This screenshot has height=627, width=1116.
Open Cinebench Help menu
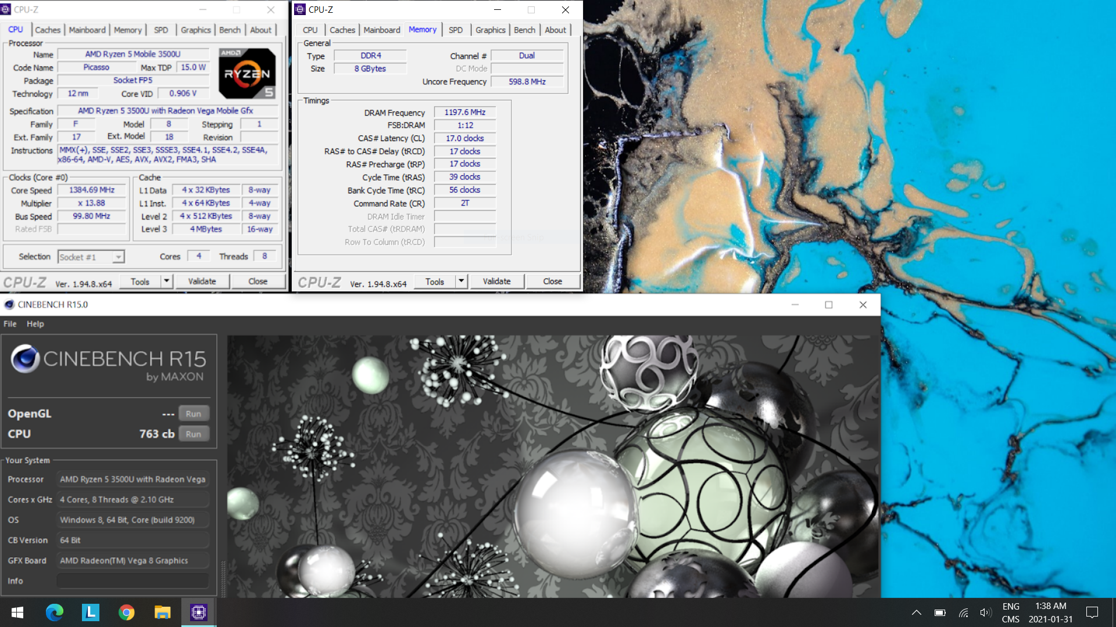[x=35, y=324]
